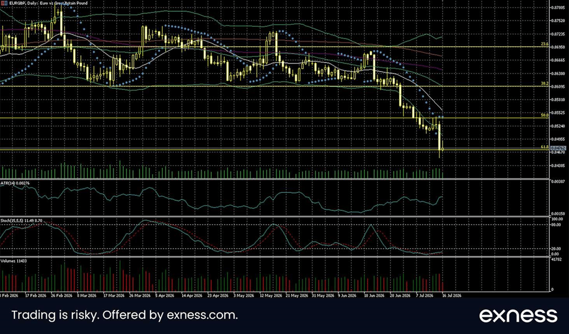Select the 38.2 Fibonacci level label

coord(544,83)
